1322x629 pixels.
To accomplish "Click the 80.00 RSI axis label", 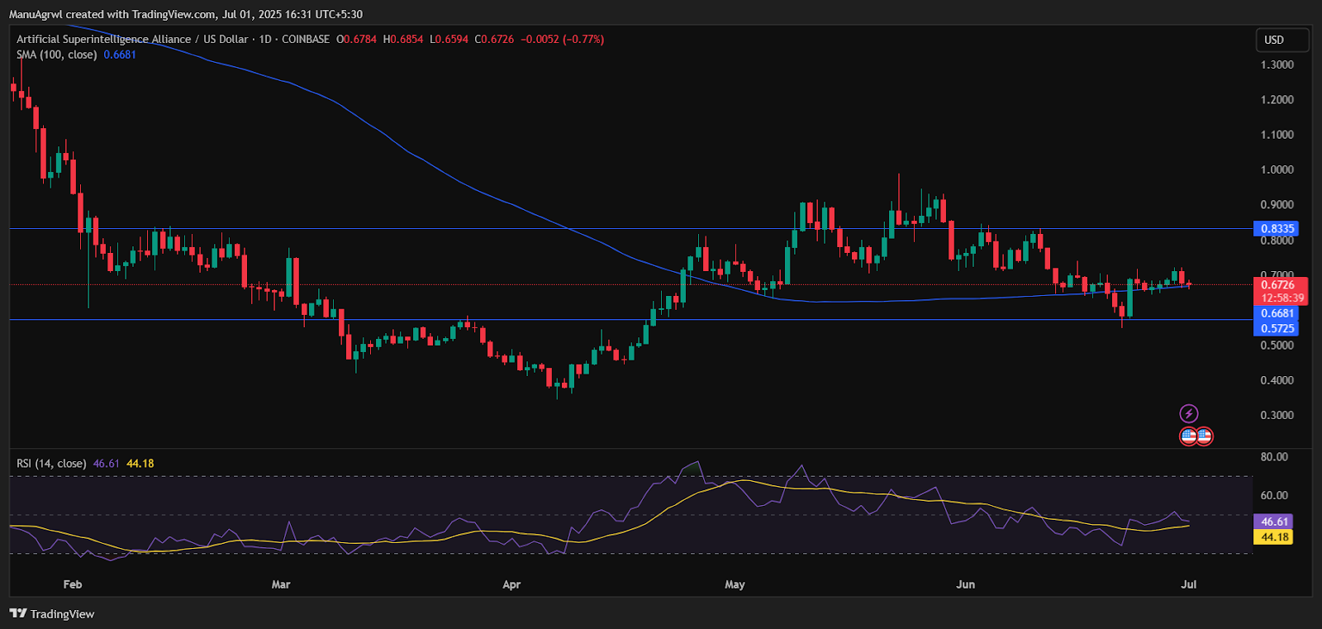I will pyautogui.click(x=1274, y=456).
